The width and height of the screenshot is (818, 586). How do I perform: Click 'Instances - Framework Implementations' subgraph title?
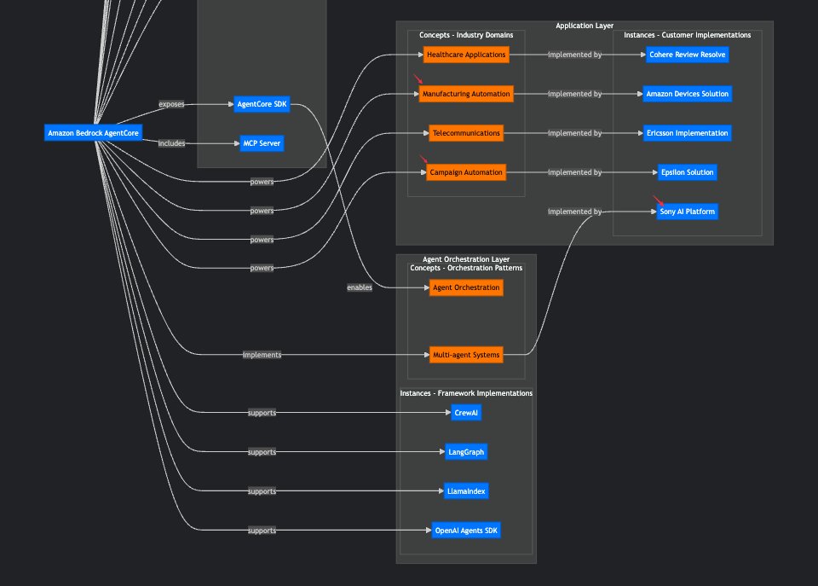[466, 392]
